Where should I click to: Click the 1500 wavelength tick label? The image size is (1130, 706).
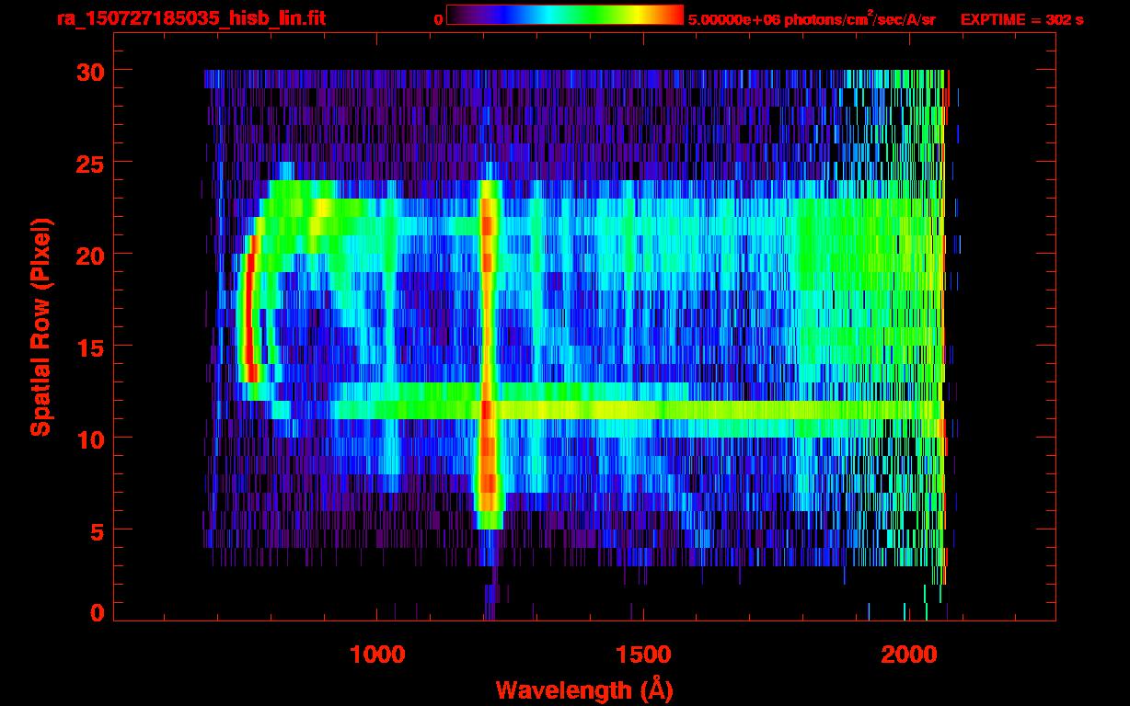[642, 655]
